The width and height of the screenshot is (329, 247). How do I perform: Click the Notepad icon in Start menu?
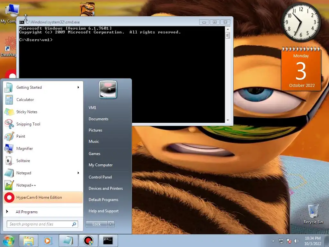pos(9,173)
